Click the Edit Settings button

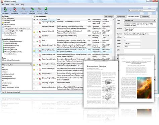tap(109, 17)
